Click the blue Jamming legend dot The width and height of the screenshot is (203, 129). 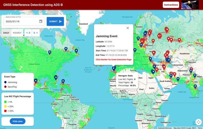pyautogui.click(x=5, y=82)
